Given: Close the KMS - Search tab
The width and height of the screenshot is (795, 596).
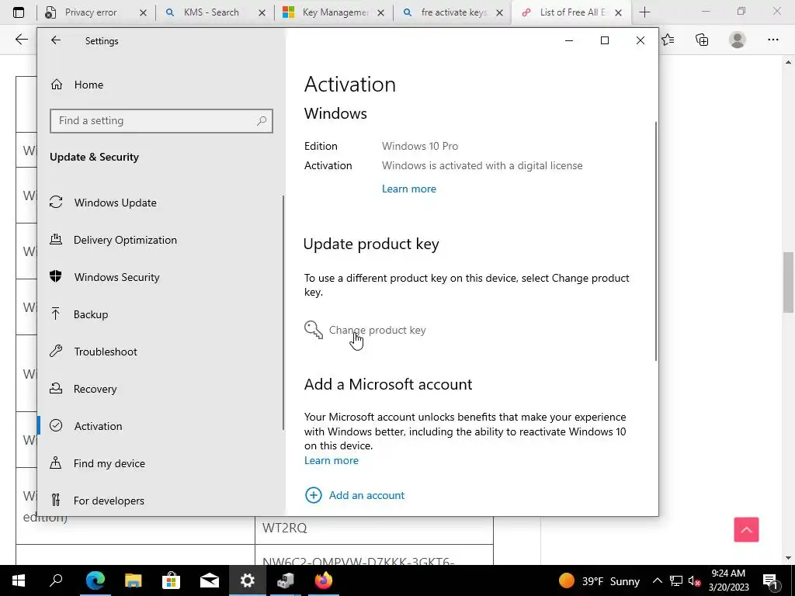Looking at the screenshot, I should [262, 12].
